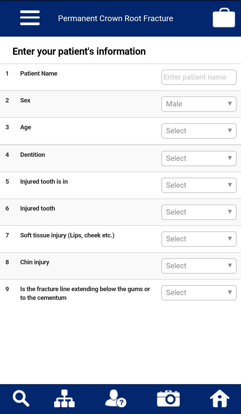Expand the Injured tooth dropdown
The height and width of the screenshot is (414, 241).
coord(199,212)
